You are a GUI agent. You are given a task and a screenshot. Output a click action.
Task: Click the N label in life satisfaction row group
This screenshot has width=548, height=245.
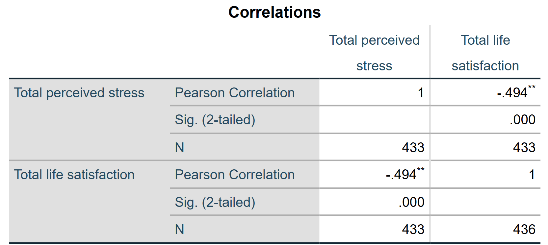179,230
